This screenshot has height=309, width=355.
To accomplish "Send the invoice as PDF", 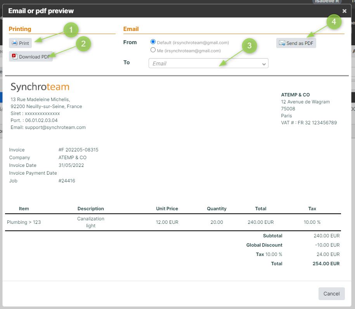I will [296, 43].
